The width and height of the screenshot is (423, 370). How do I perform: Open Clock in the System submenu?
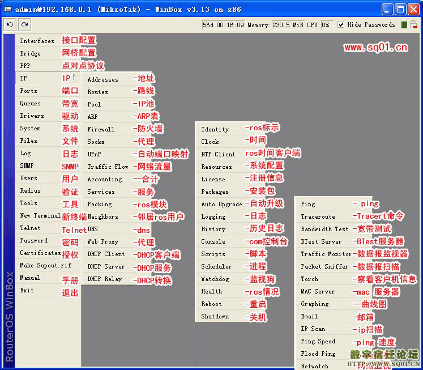(x=231, y=142)
